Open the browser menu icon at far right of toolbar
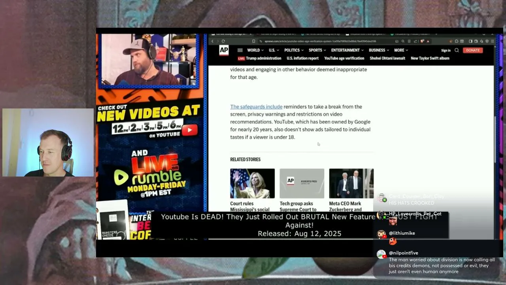506x285 pixels. (x=492, y=41)
